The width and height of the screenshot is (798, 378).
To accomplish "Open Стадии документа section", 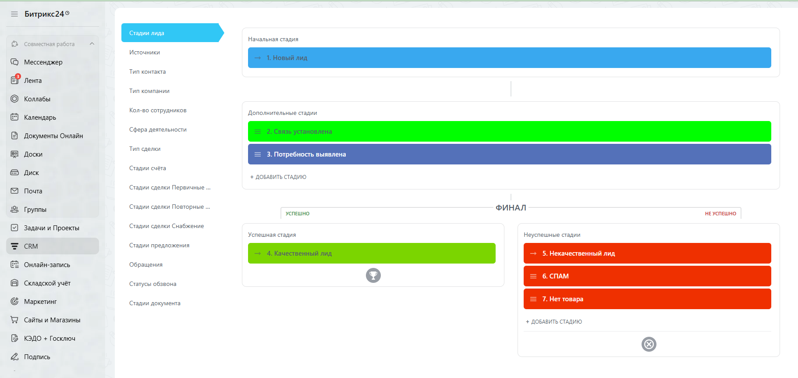I will tap(155, 303).
